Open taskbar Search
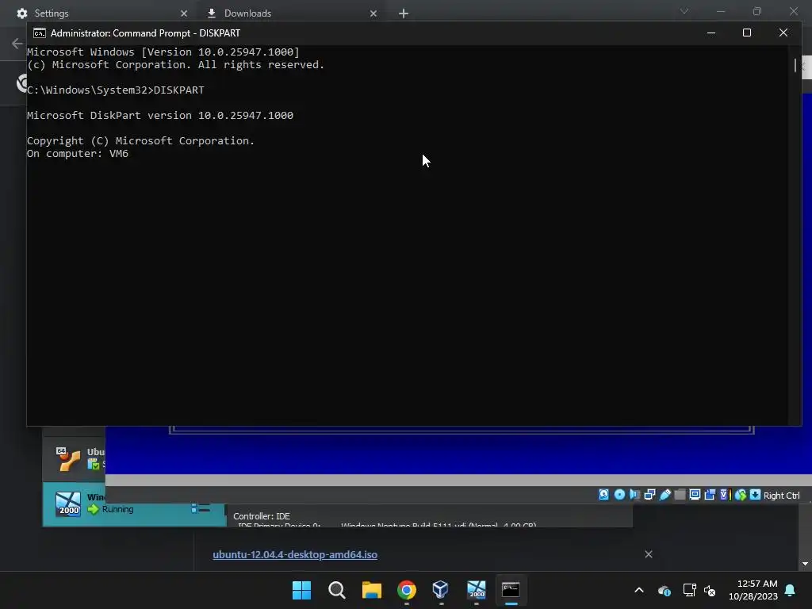 click(x=336, y=590)
